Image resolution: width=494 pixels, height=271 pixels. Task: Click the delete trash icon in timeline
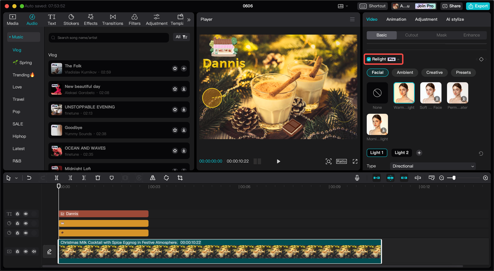[98, 178]
